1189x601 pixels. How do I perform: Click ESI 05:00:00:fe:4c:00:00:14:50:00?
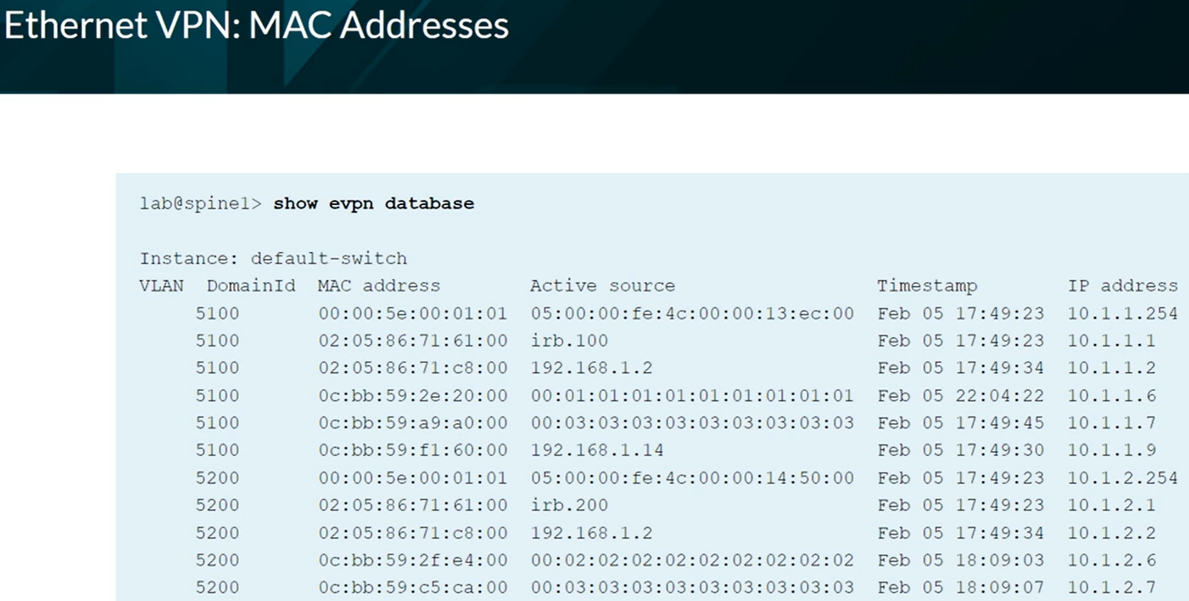point(692,478)
